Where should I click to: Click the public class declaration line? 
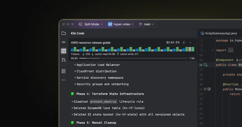coord(229,65)
